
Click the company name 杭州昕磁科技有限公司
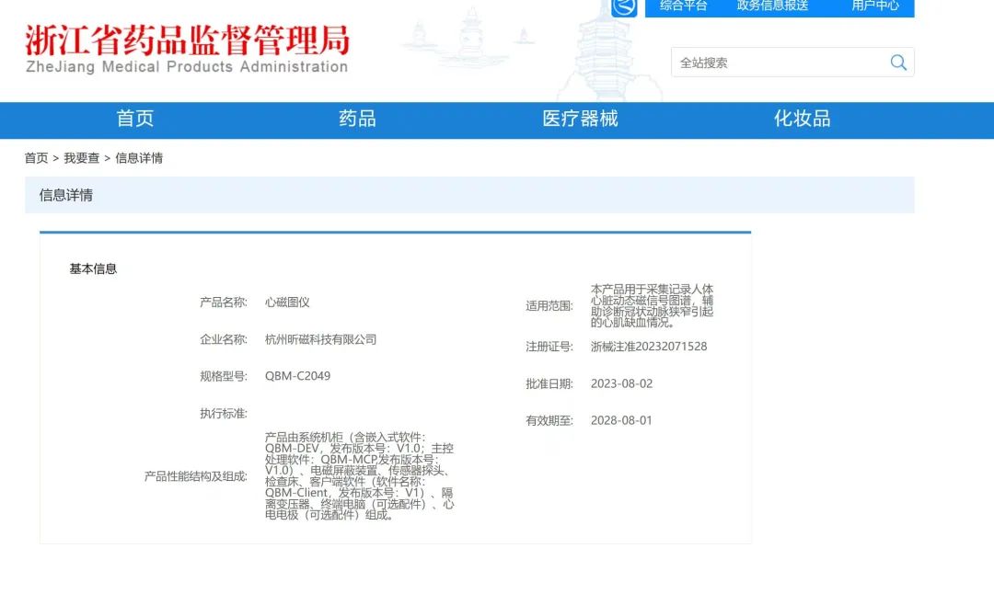(320, 339)
